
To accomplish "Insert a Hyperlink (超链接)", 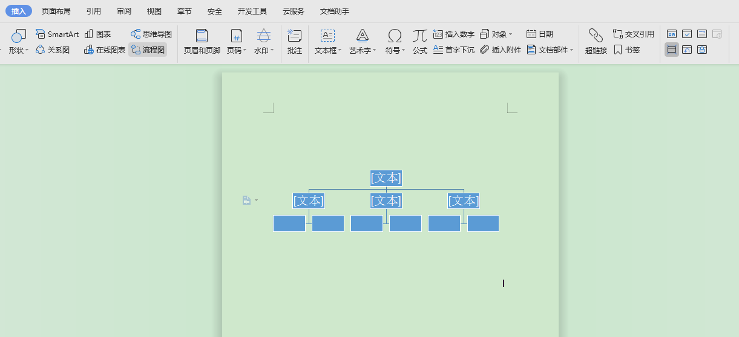I will (596, 42).
